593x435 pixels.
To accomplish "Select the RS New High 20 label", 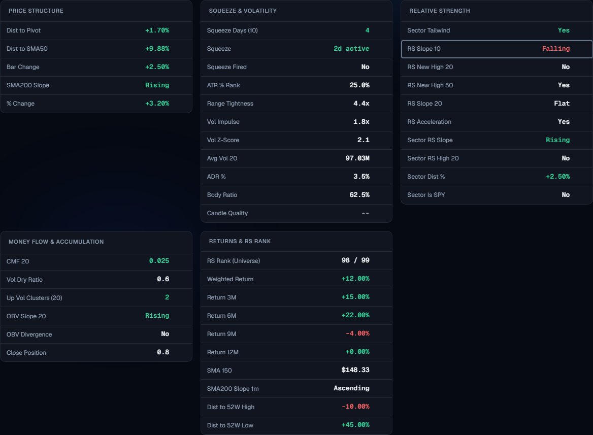I will coord(430,67).
